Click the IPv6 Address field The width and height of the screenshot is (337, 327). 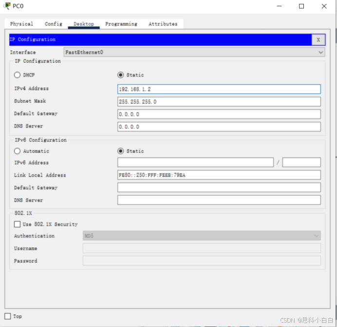pos(195,162)
